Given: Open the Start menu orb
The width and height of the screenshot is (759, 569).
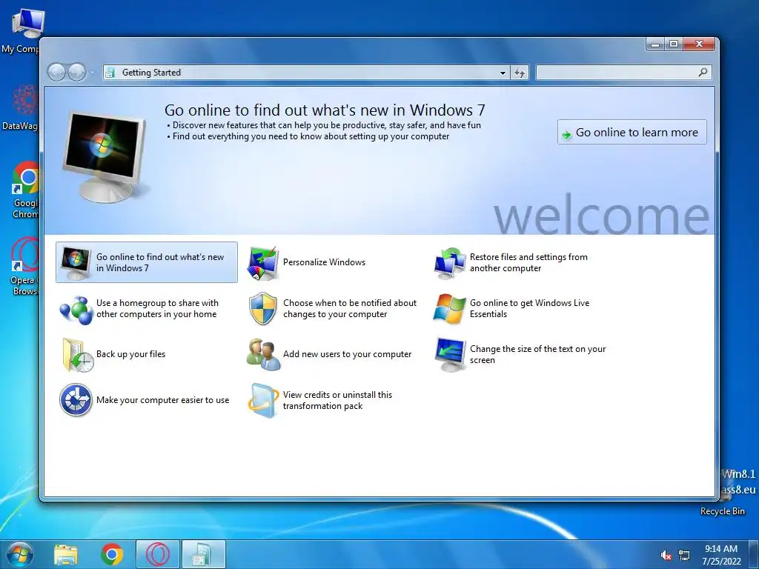Looking at the screenshot, I should pos(19,555).
